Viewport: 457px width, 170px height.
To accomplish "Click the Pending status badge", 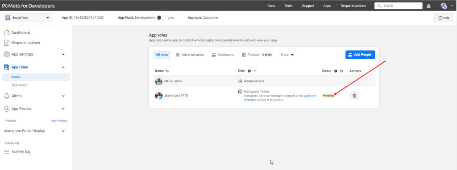I will (x=328, y=96).
